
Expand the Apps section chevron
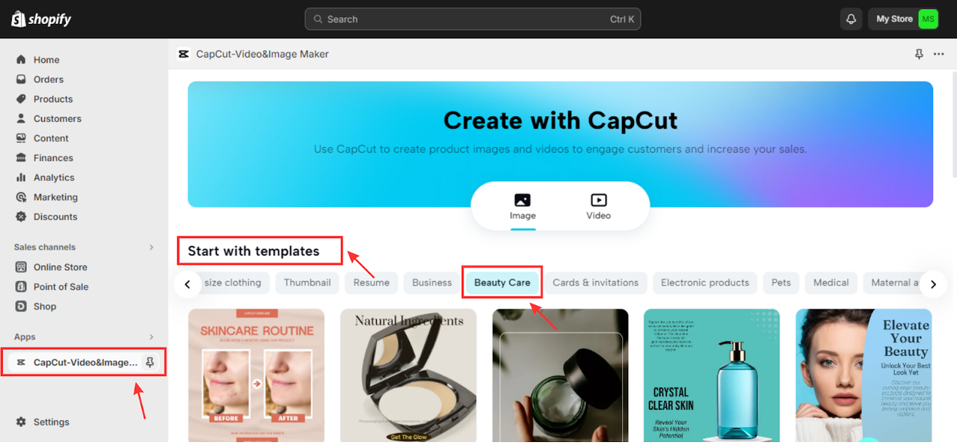tap(151, 337)
